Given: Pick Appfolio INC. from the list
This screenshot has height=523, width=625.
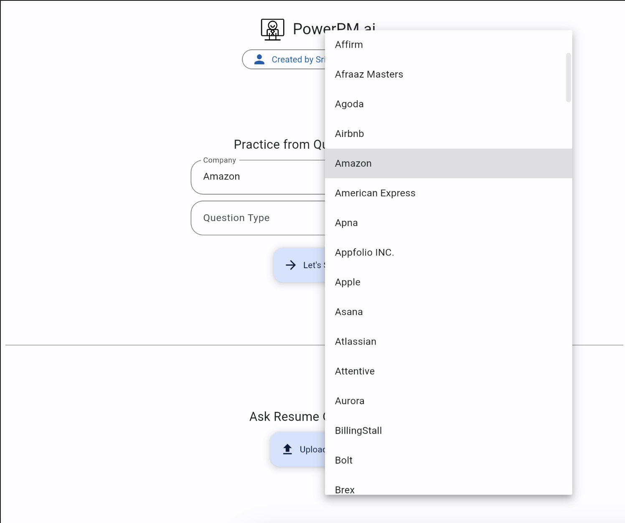Looking at the screenshot, I should click(x=449, y=252).
